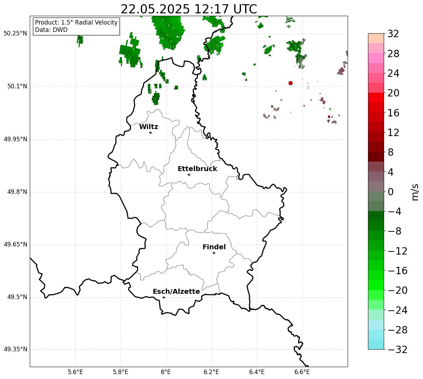Click the −12 tick label on colorbar

[x=397, y=251]
